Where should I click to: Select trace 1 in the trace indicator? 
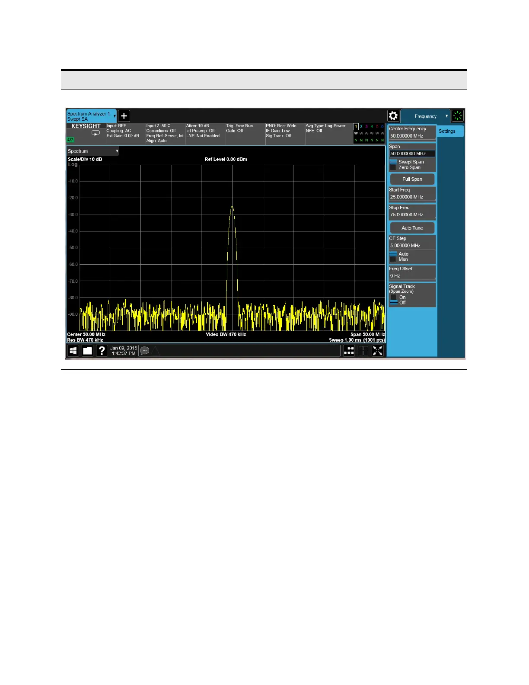356,127
